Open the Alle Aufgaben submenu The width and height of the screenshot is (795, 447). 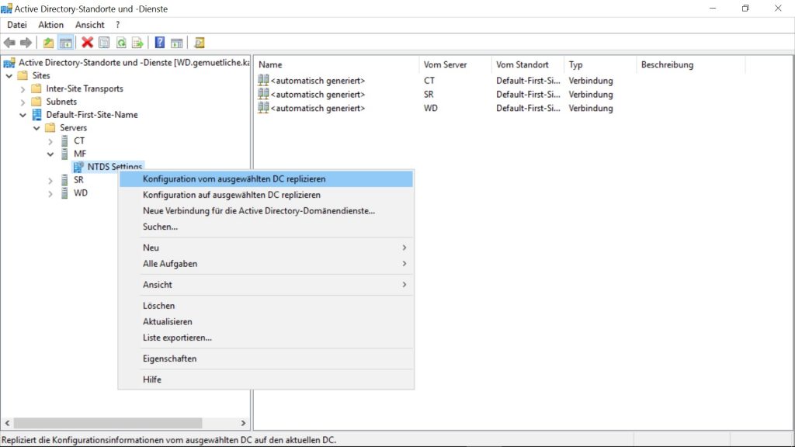coord(266,264)
